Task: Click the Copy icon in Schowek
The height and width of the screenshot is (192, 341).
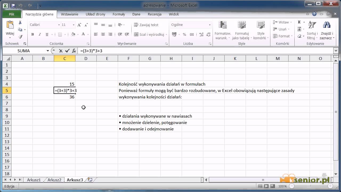Action: pyautogui.click(x=20, y=30)
